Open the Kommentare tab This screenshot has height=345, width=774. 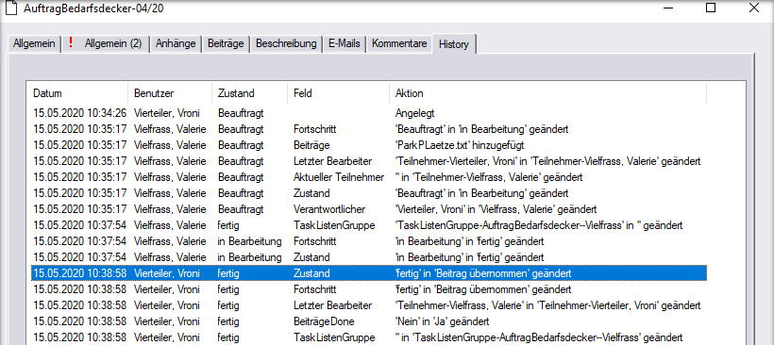point(399,43)
